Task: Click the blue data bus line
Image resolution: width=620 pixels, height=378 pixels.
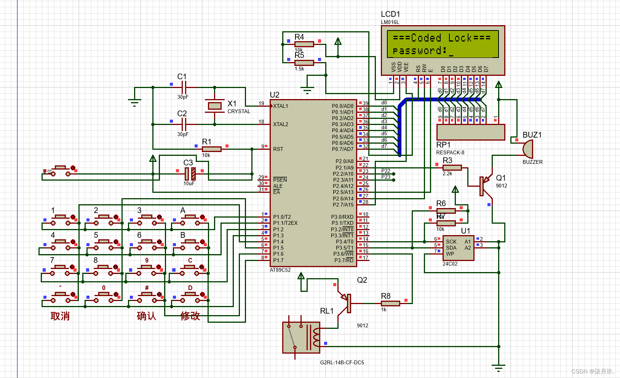Action: (442, 99)
